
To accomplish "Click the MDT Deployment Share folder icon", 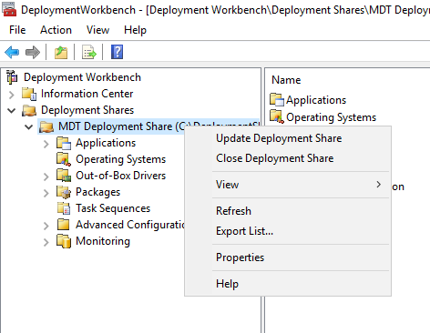I will 46,126.
